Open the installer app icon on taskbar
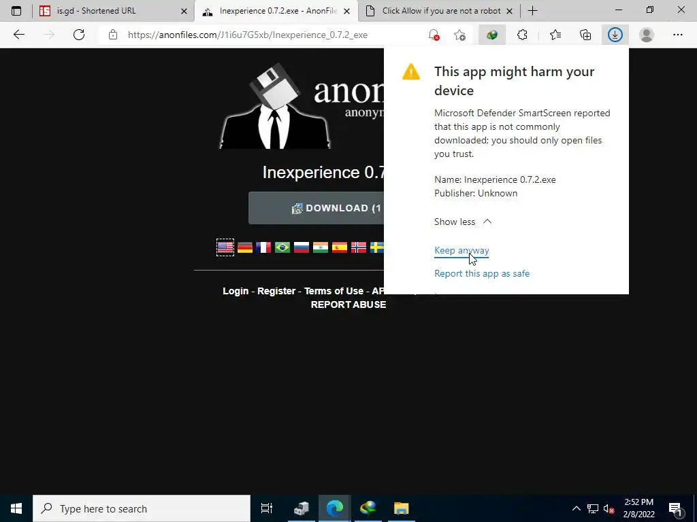Screen dimensions: 697x522 (302, 508)
